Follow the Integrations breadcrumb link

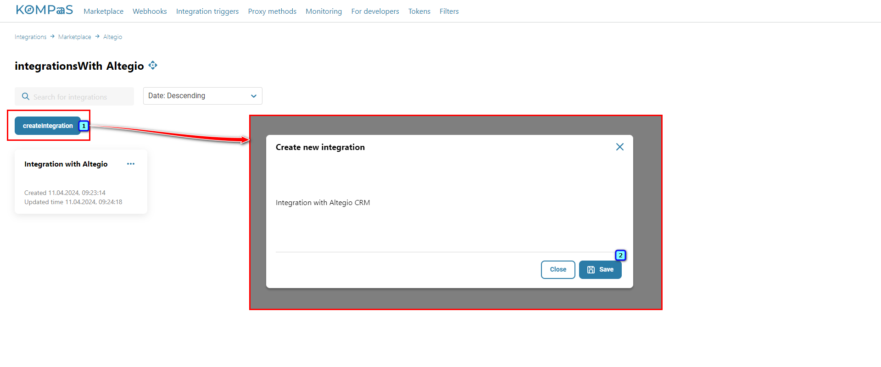(x=30, y=37)
